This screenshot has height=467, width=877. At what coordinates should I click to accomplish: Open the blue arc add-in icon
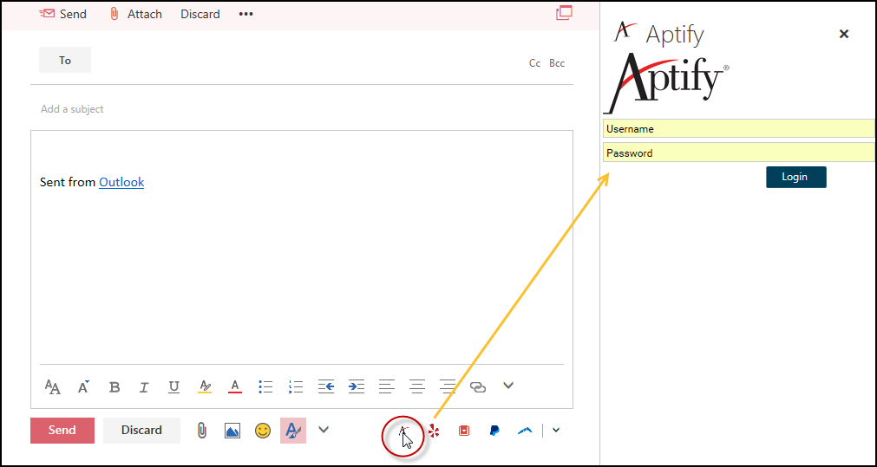(x=525, y=431)
